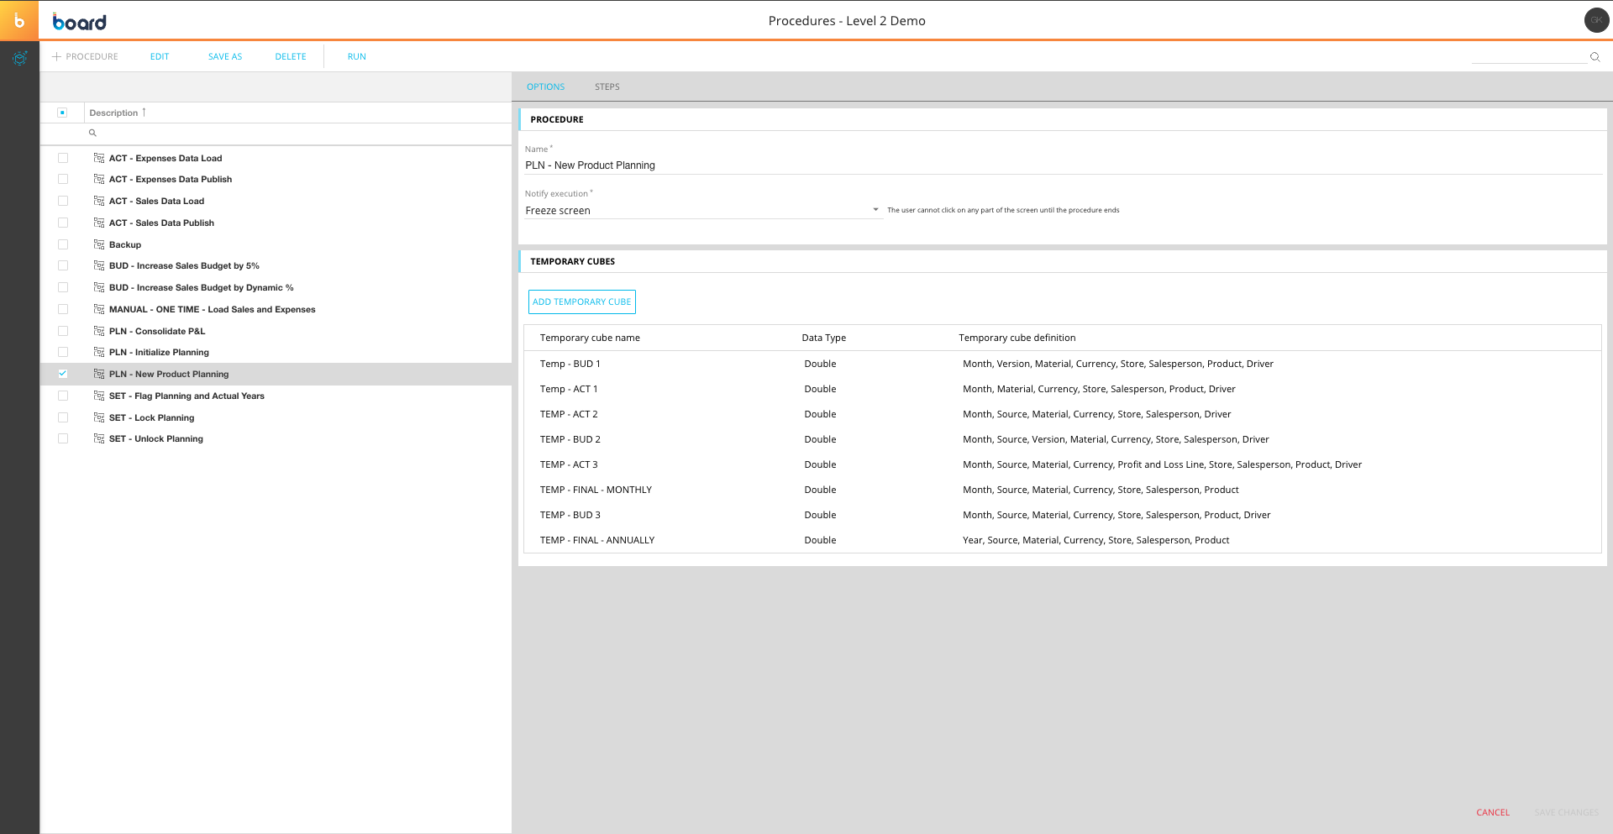Click the procedure icon beside ACT - Sales Data Load
Image resolution: width=1613 pixels, height=834 pixels.
click(x=99, y=201)
